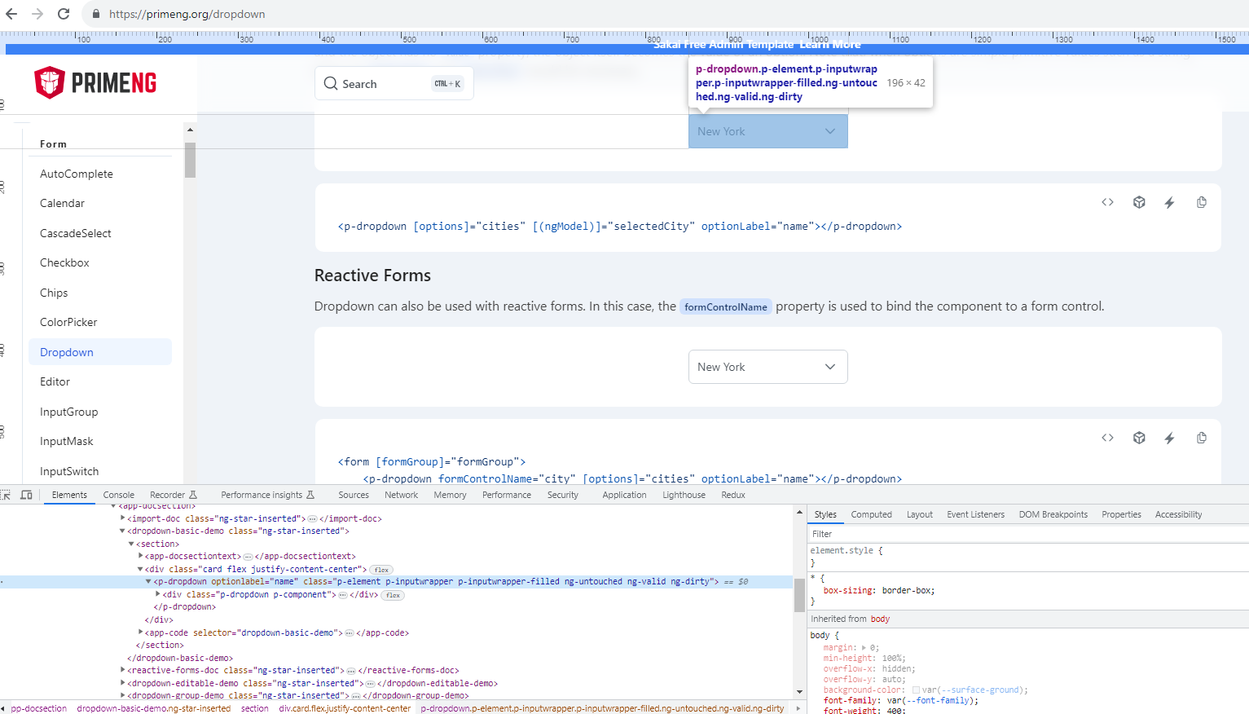Screen dimensions: 1249x714
Task: Open the demo in StackBlitz via the cube icon
Action: (1138, 201)
